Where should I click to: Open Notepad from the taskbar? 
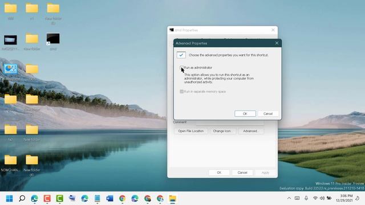point(98,199)
